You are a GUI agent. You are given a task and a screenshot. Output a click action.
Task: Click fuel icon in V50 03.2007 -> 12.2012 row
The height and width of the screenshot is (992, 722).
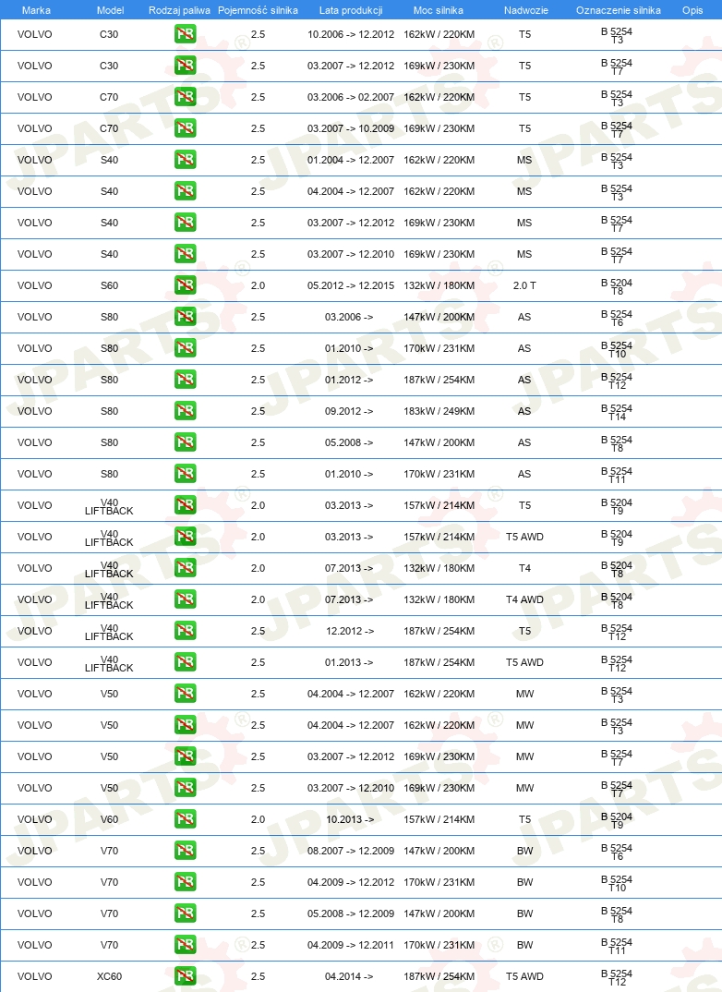tap(186, 756)
